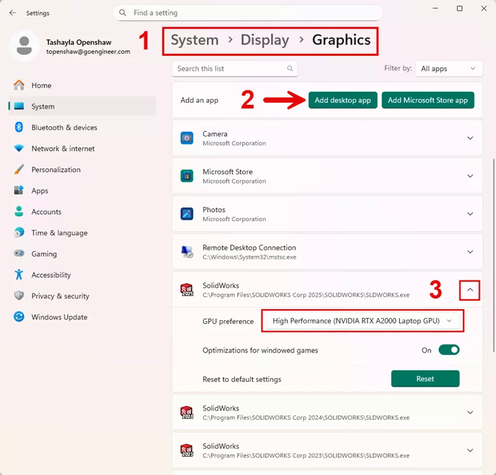
Task: Turn off Optimizations for windowed games toggle
Action: coord(449,350)
